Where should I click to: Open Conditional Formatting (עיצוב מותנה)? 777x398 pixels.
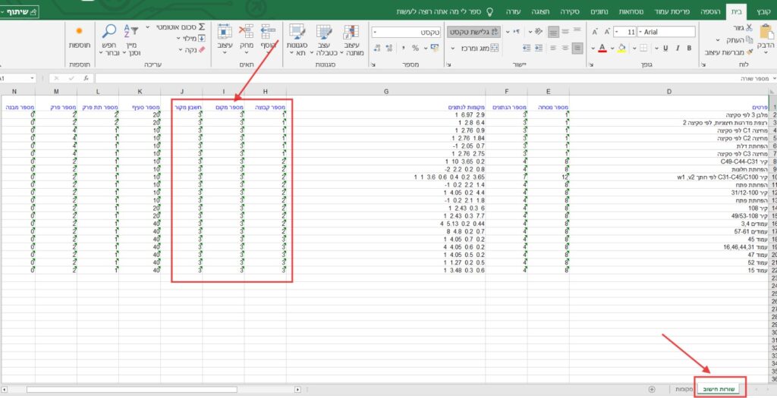coord(351,31)
